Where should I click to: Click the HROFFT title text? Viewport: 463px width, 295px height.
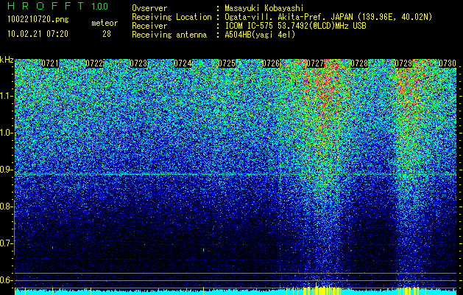[x=46, y=6]
